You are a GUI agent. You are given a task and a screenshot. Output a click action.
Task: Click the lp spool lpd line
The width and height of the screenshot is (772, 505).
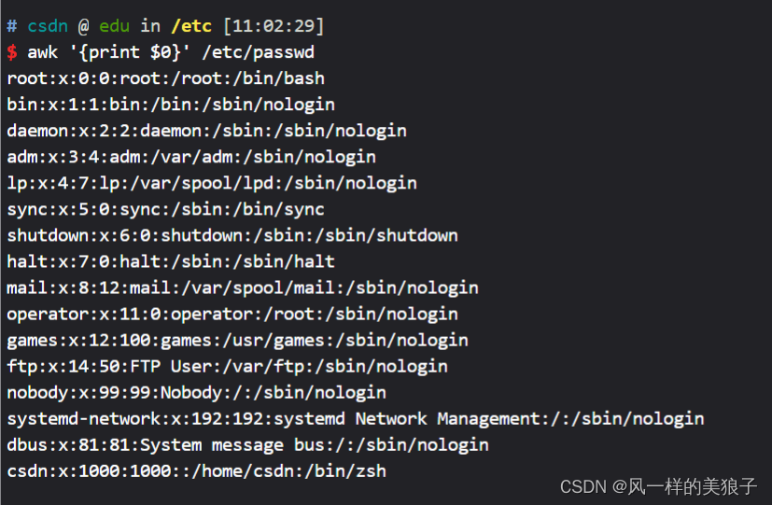click(x=212, y=183)
